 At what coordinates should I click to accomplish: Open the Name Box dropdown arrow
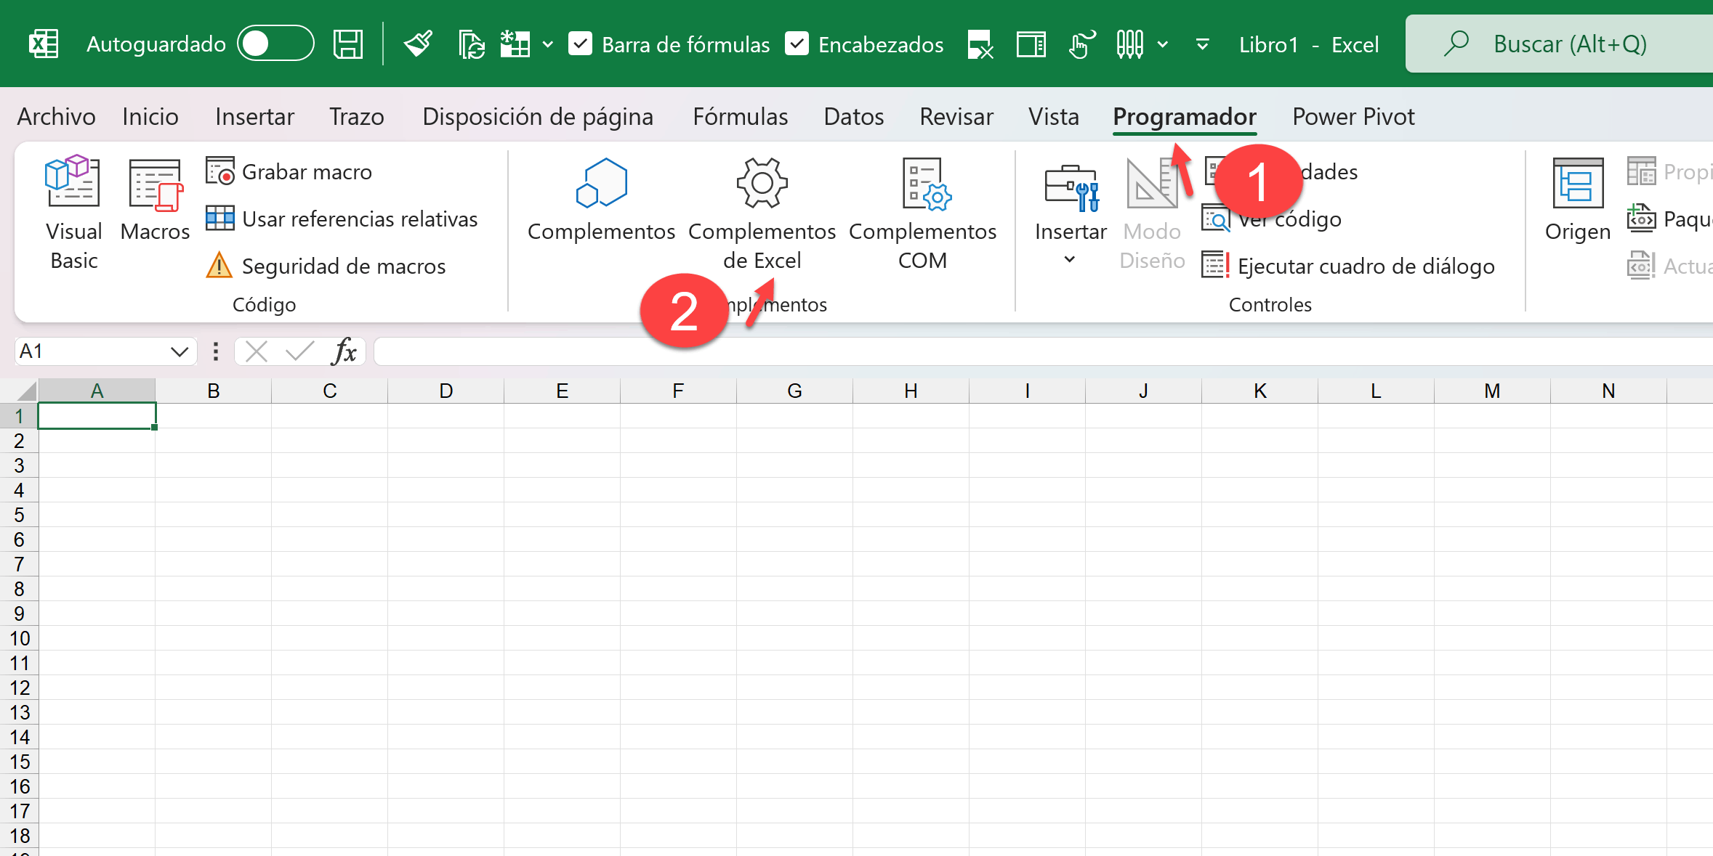(179, 352)
